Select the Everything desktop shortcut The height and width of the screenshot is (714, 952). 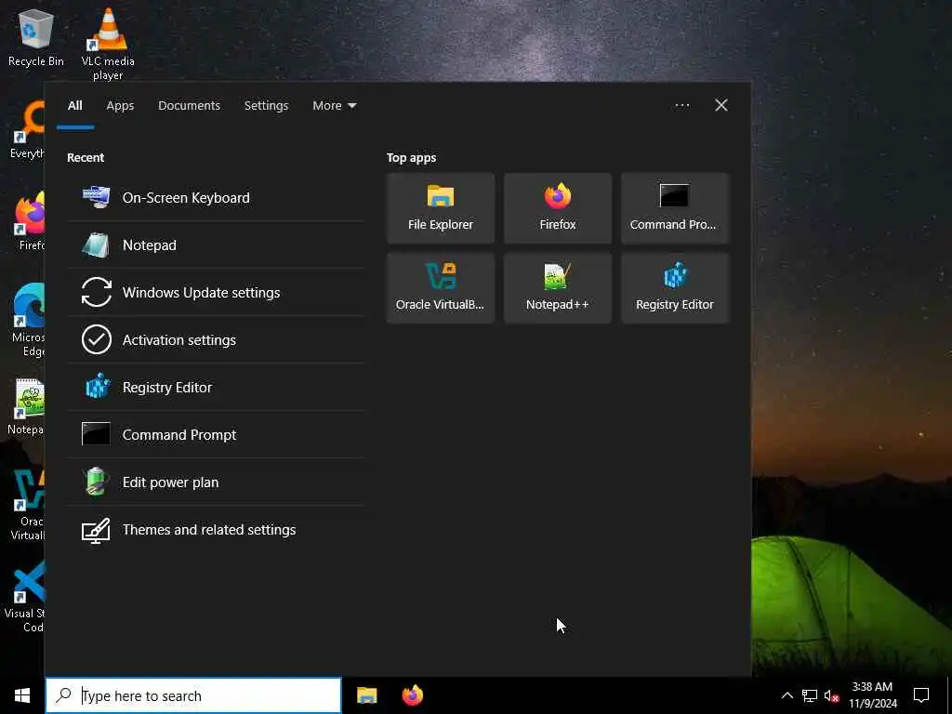tap(27, 130)
